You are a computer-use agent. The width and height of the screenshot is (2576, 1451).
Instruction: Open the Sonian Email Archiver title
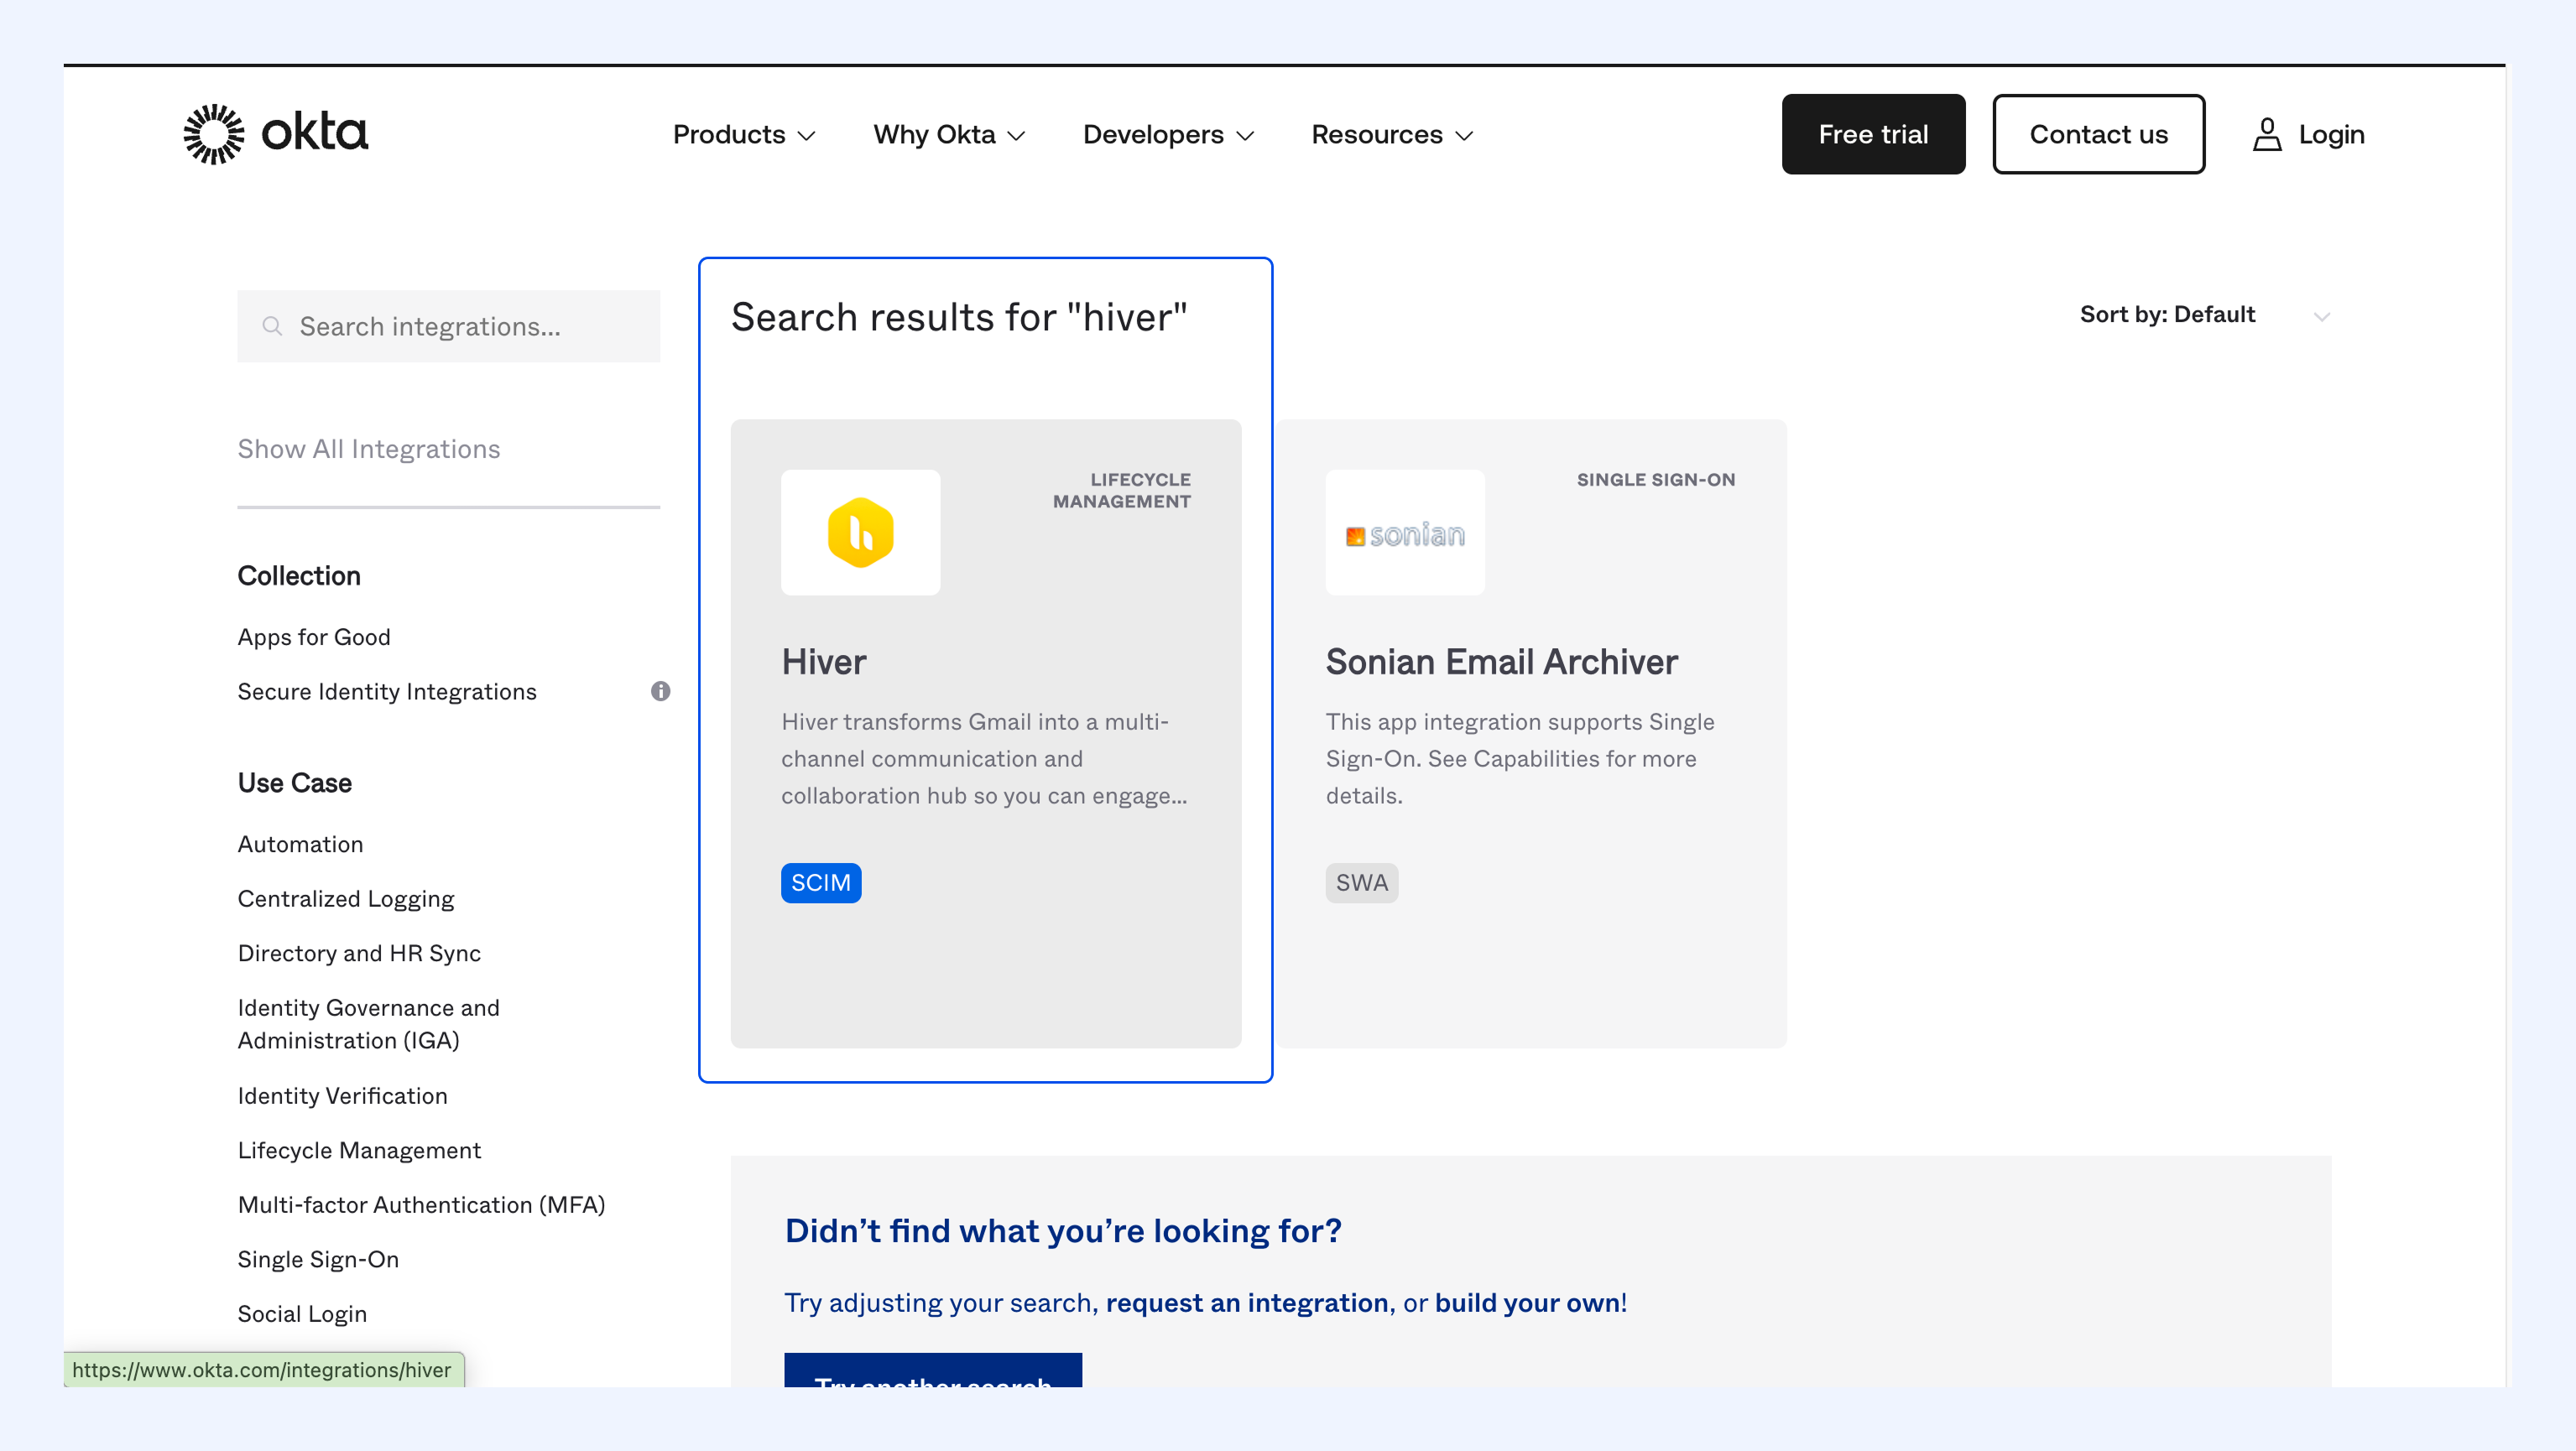click(x=1501, y=662)
